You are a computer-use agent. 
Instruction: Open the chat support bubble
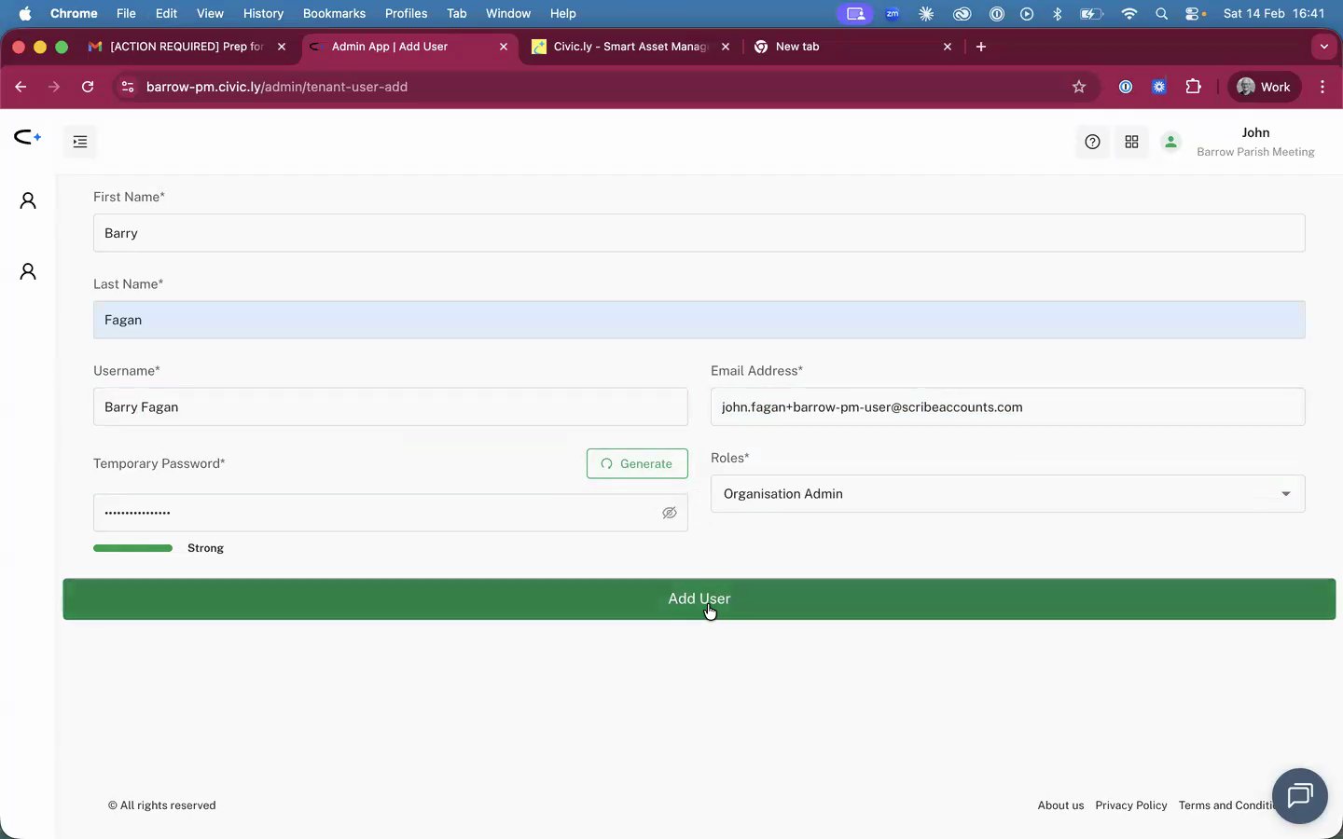point(1299,796)
